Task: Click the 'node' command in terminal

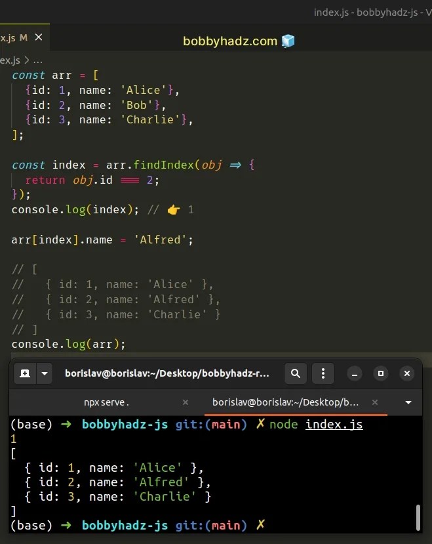Action: (284, 425)
